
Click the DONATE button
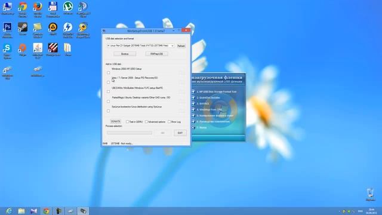115,121
